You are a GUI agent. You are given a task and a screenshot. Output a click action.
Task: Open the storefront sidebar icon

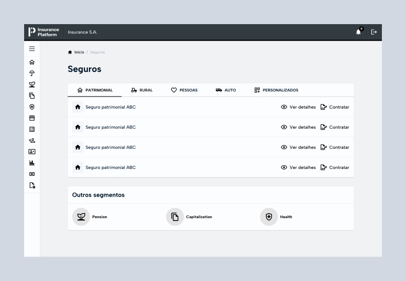click(32, 118)
